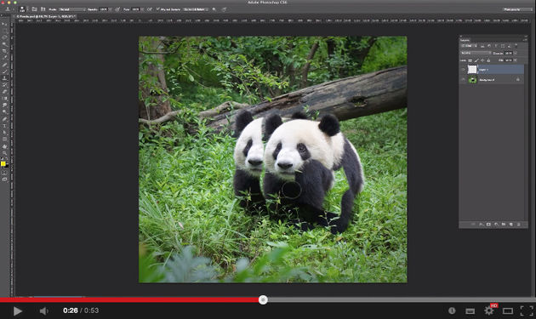Filter layers by pixel layers
Screen dimensions: 536x319
coord(482,46)
